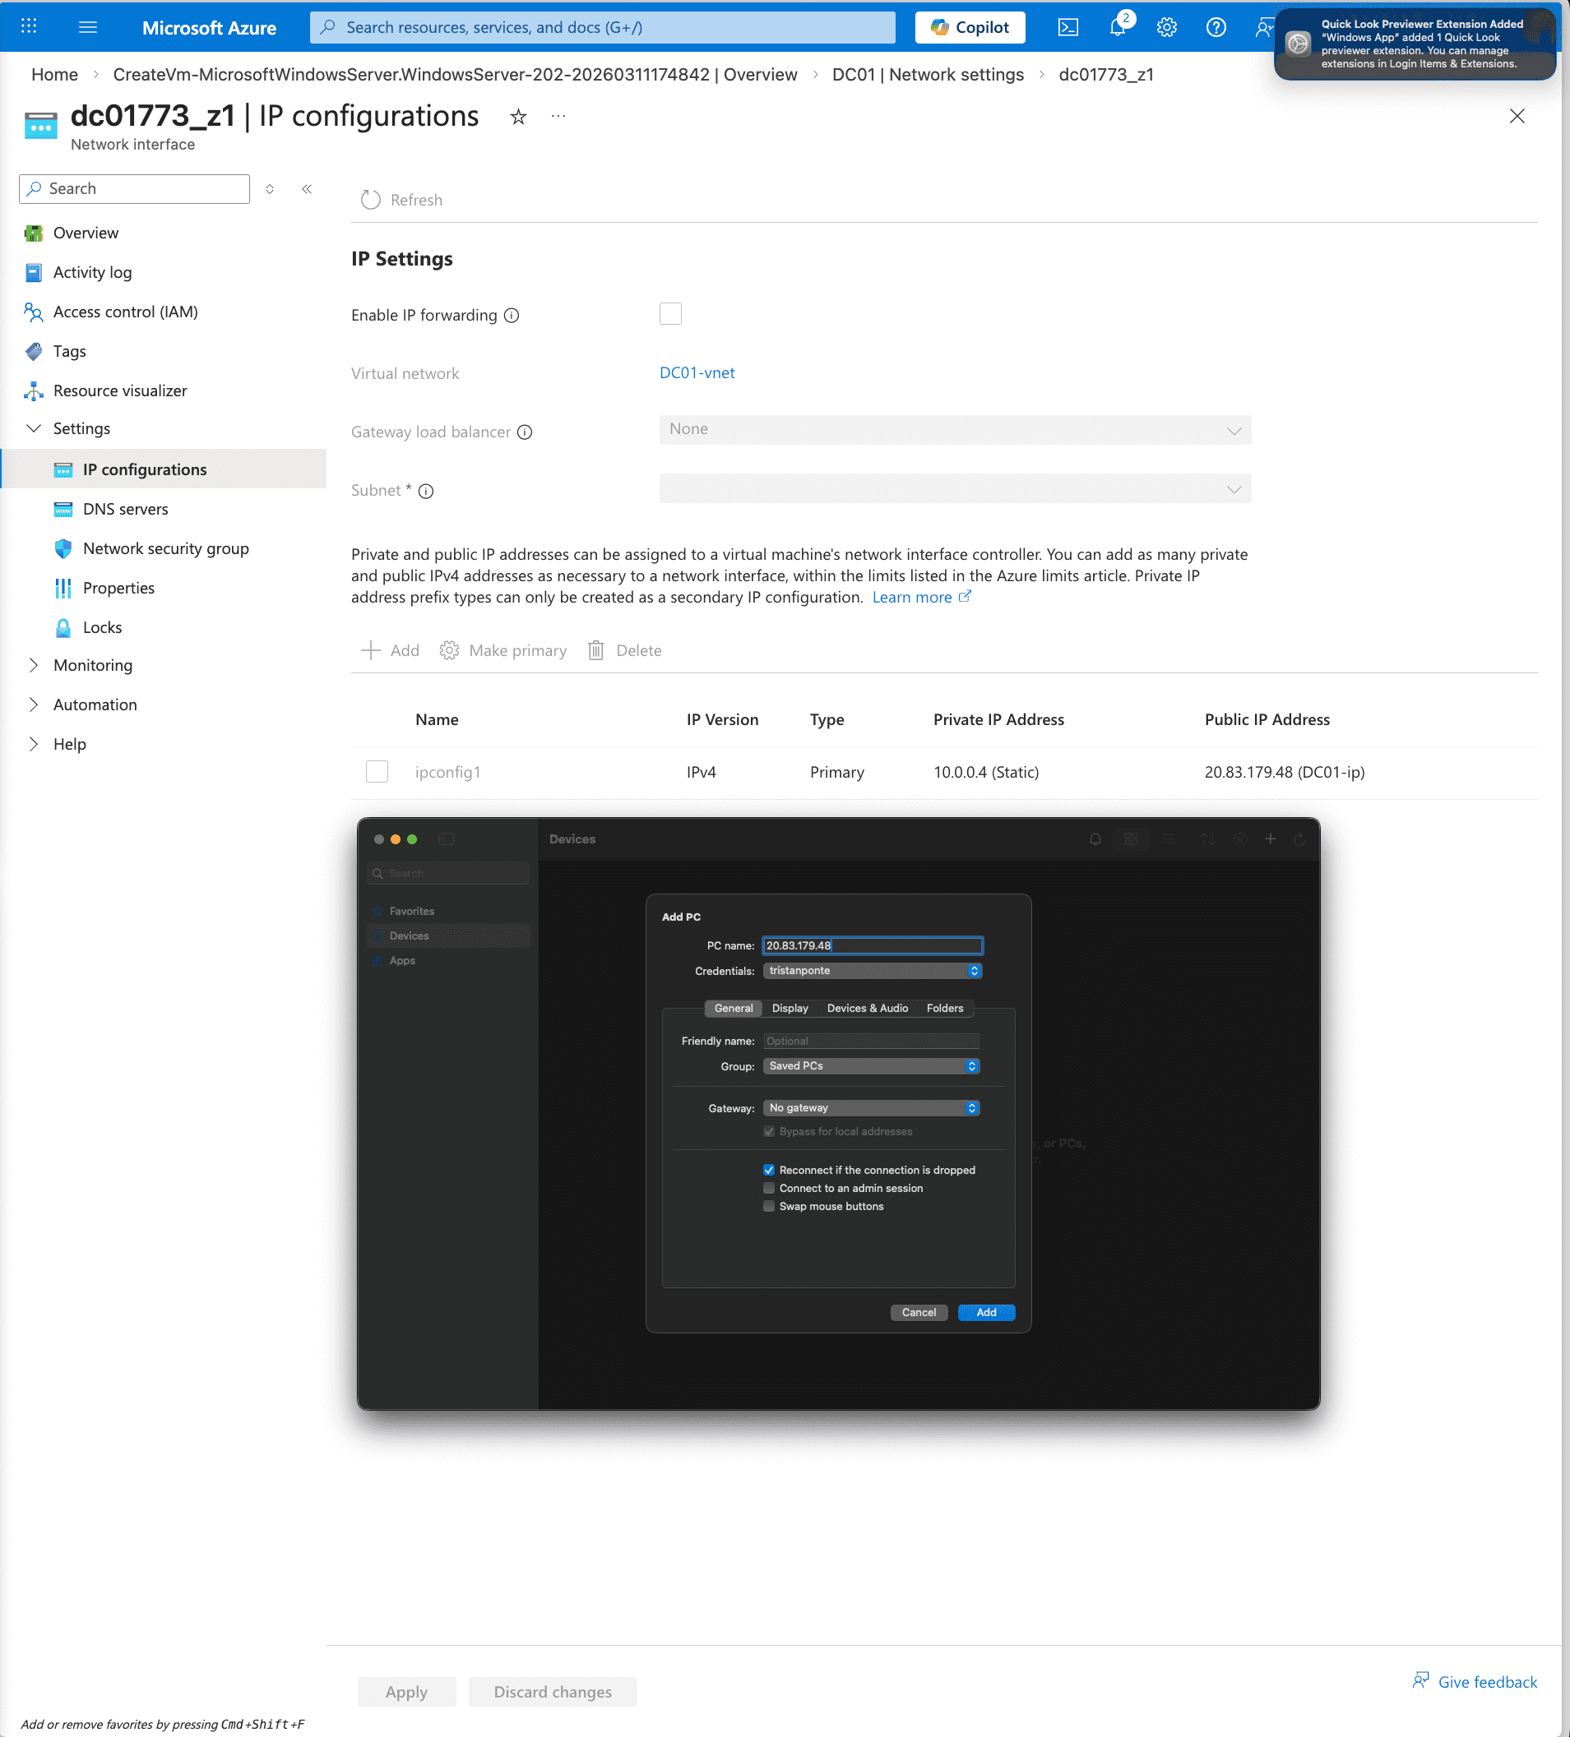Screen dimensions: 1570x1737
Task: Go to Home in the breadcrumb
Action: click(x=54, y=75)
